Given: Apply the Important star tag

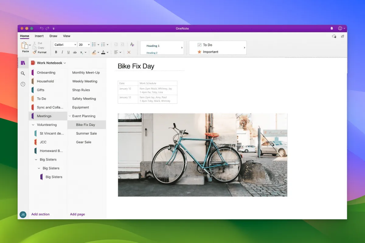Looking at the screenshot, I should point(200,52).
